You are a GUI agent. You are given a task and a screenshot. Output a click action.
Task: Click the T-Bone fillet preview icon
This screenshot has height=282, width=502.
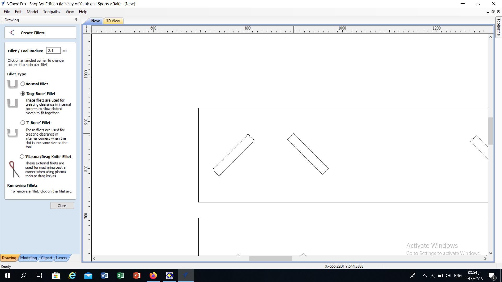point(12,133)
